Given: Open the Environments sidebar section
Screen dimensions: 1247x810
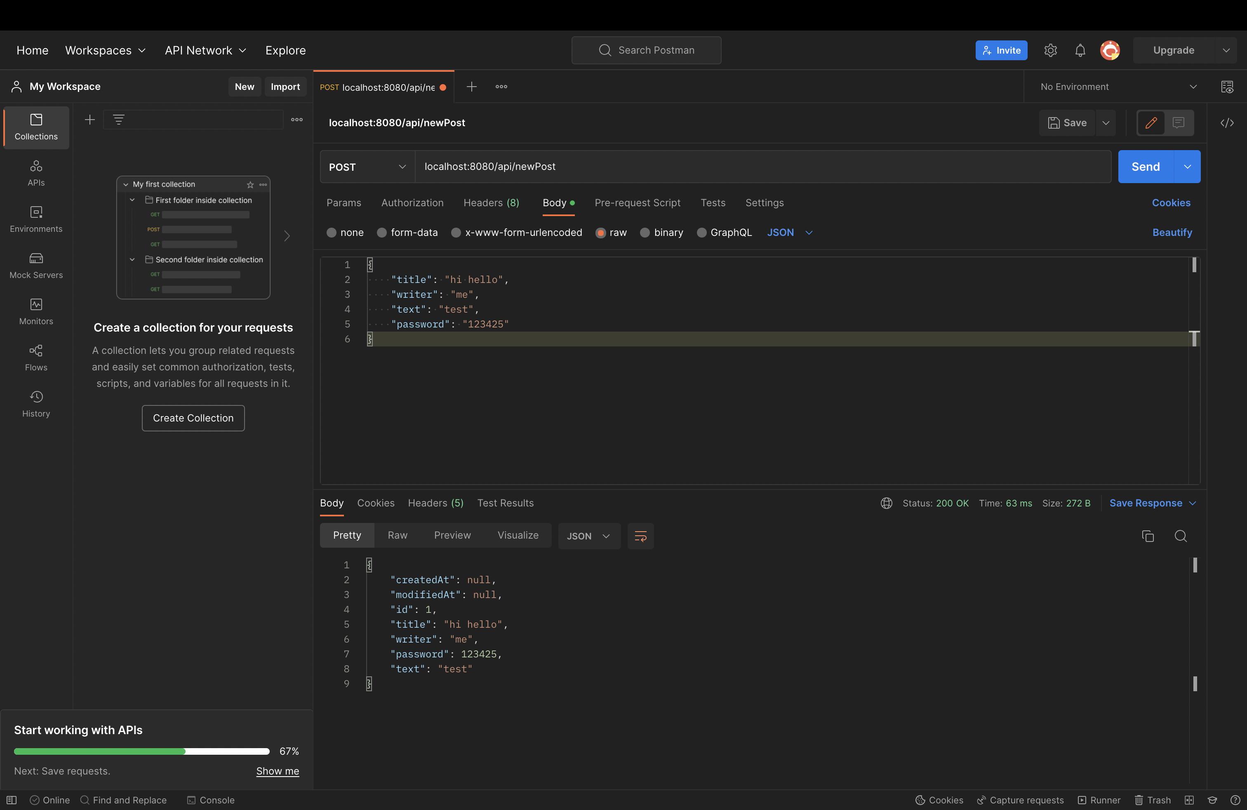Looking at the screenshot, I should [x=36, y=219].
